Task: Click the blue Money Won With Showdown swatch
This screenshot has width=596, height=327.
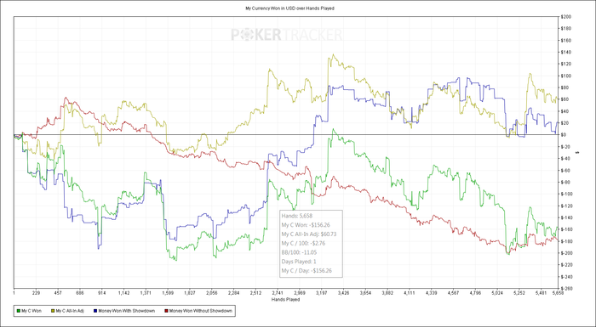Action: tap(95, 311)
